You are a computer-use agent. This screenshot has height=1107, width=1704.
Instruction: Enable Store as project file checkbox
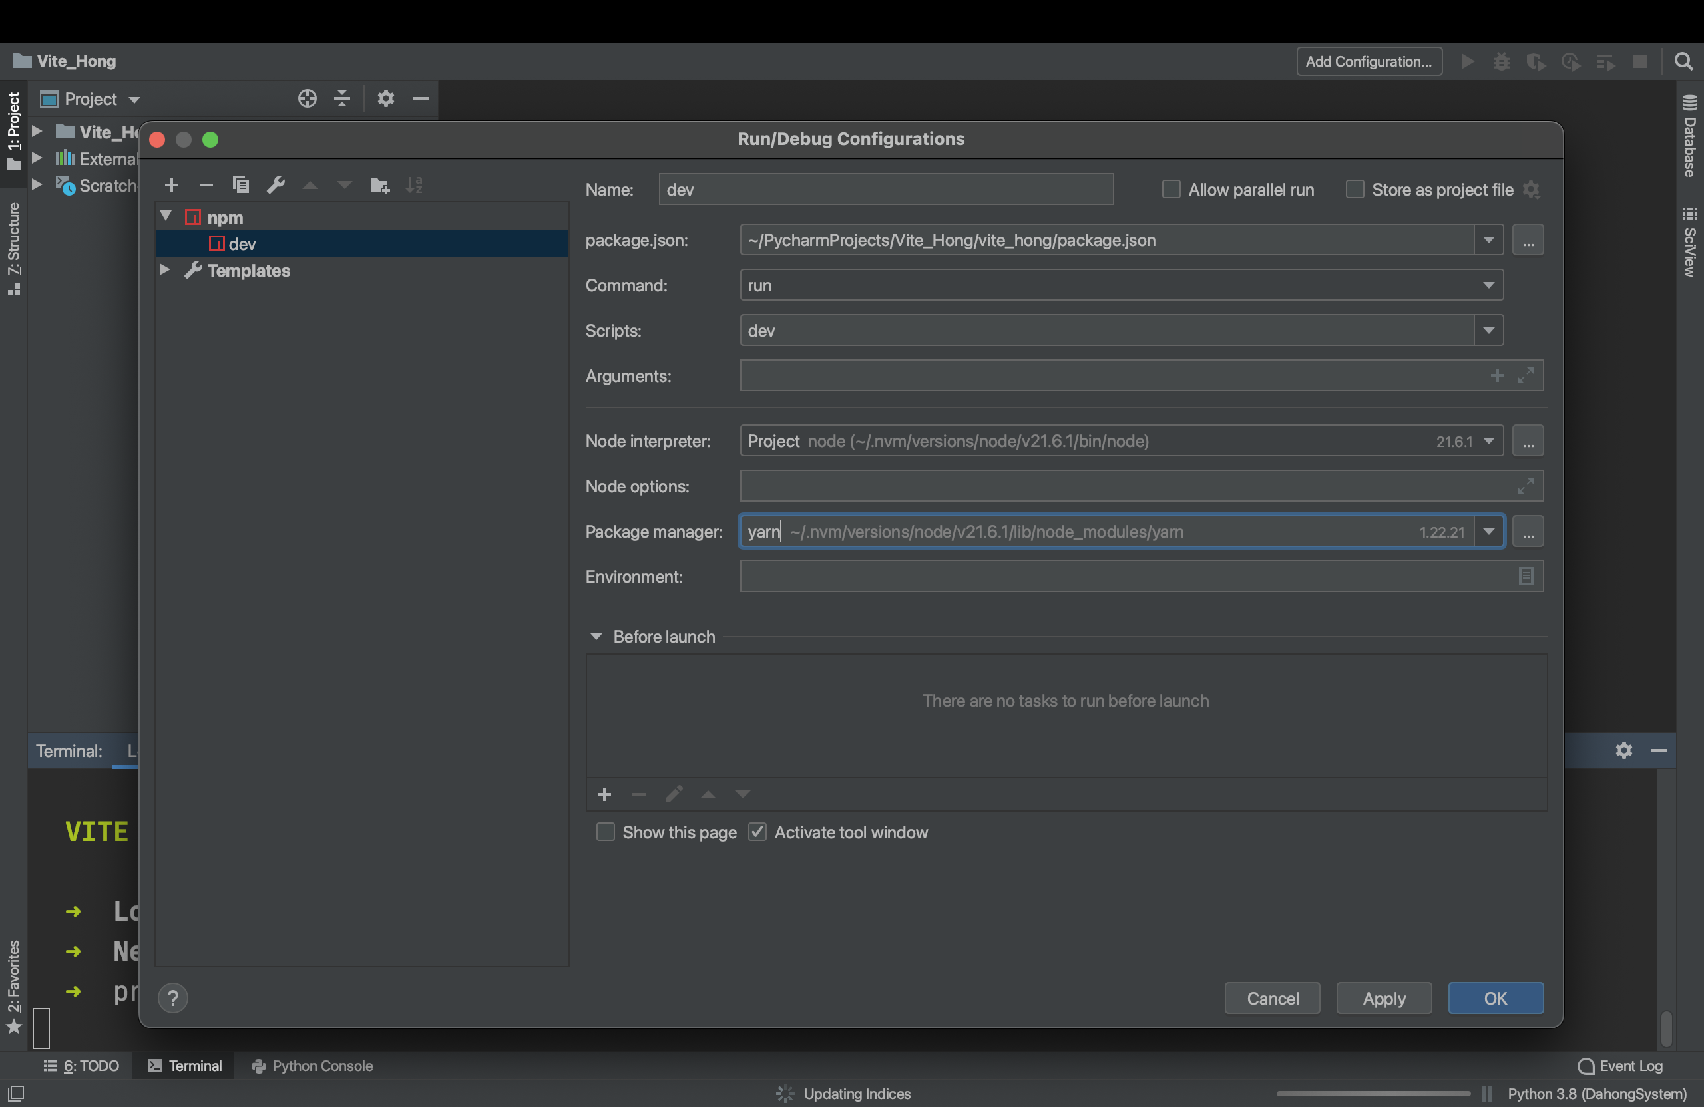point(1354,190)
